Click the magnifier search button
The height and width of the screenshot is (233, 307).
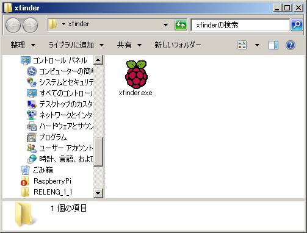click(x=297, y=25)
